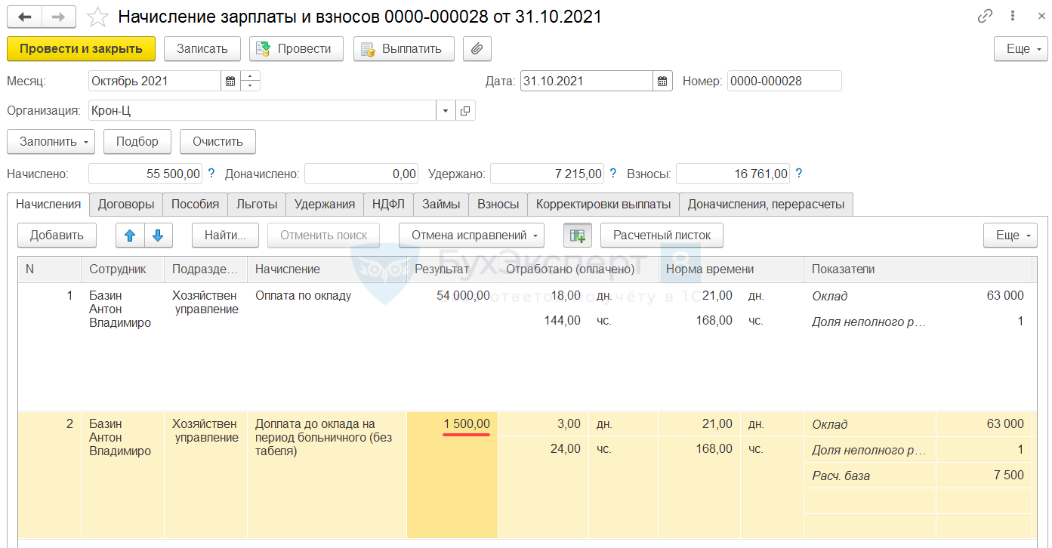Switch to the Договоры tab

coord(126,205)
